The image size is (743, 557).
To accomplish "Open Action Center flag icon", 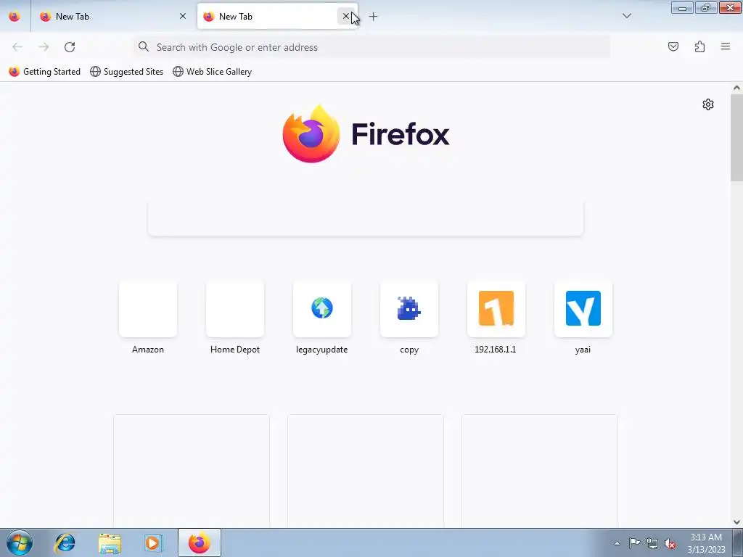I will pos(634,543).
